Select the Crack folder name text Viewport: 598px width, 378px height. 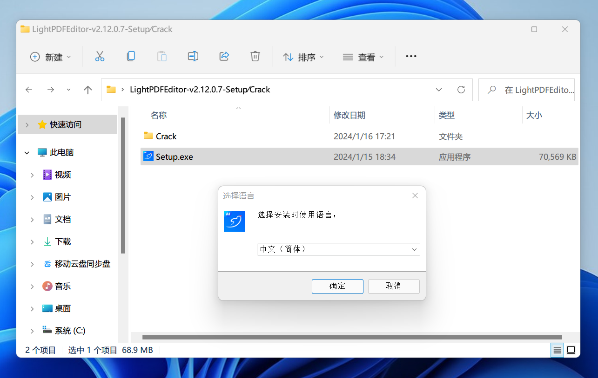166,137
